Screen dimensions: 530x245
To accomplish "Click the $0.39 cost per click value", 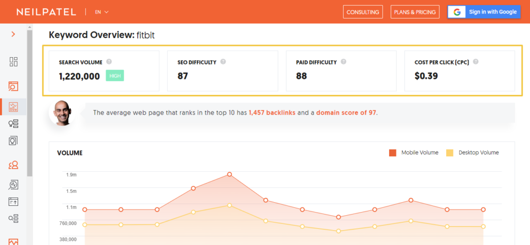I will tap(426, 76).
